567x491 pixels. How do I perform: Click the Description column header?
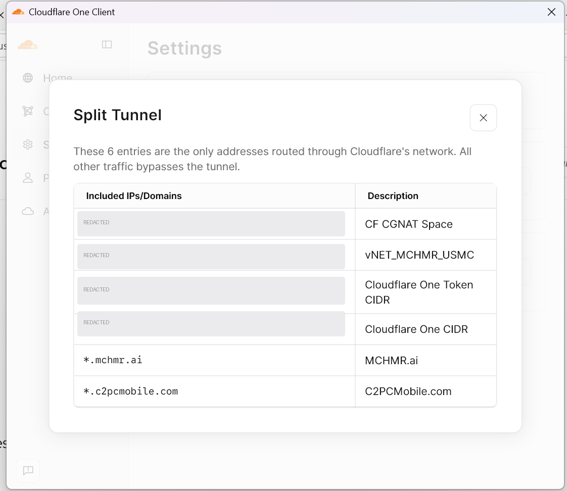tap(393, 196)
